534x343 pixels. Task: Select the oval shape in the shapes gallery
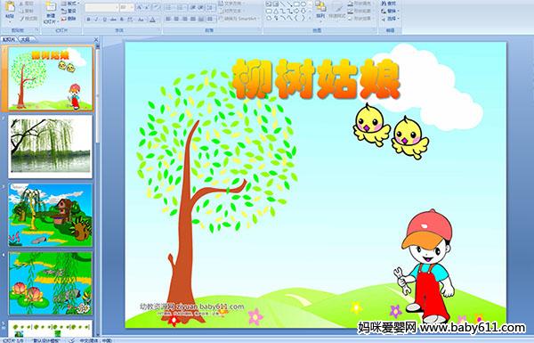tap(303, 4)
